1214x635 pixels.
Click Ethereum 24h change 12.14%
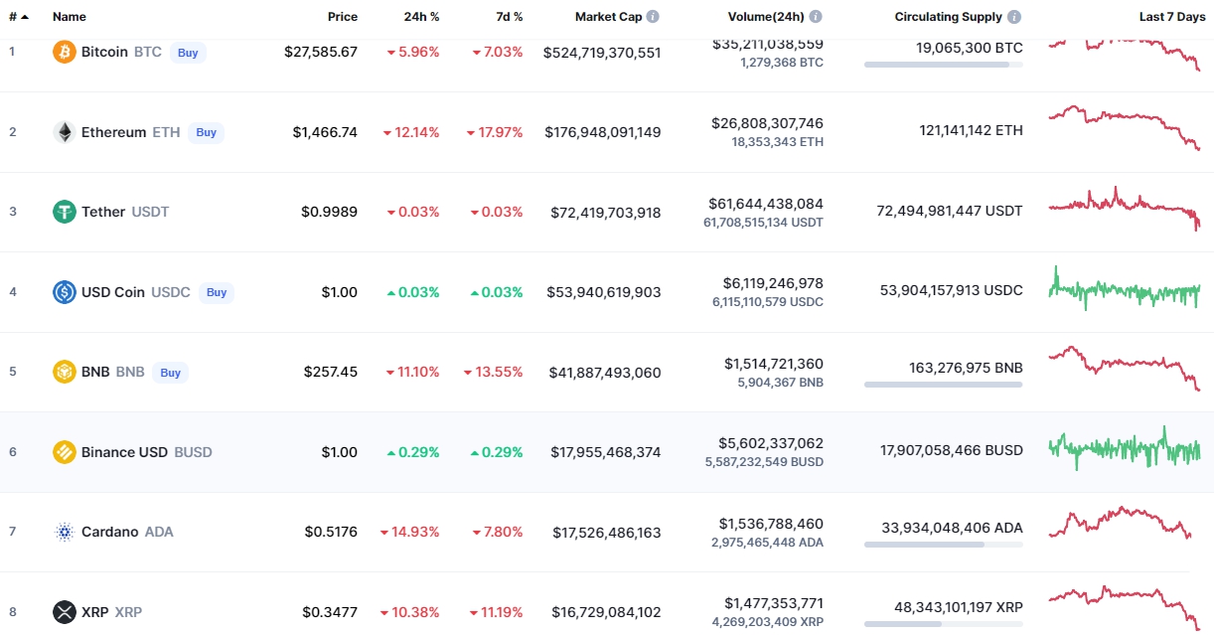[x=411, y=132]
